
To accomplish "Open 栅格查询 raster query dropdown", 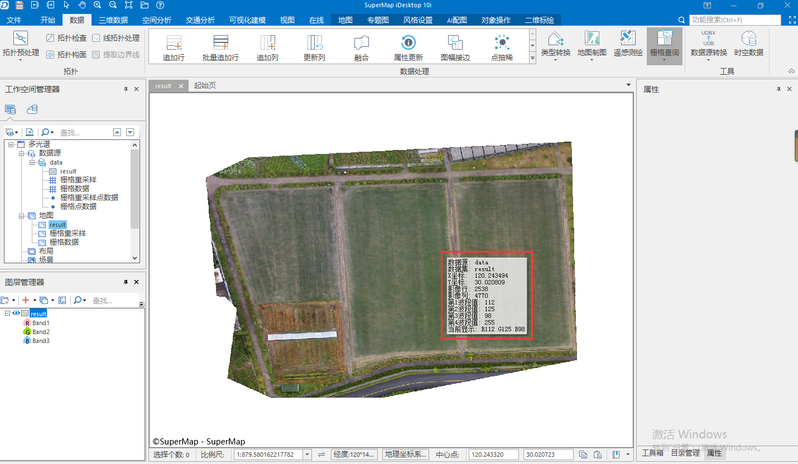I will click(664, 60).
